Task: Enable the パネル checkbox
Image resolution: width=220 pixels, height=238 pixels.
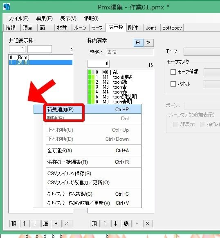Action: (173, 84)
